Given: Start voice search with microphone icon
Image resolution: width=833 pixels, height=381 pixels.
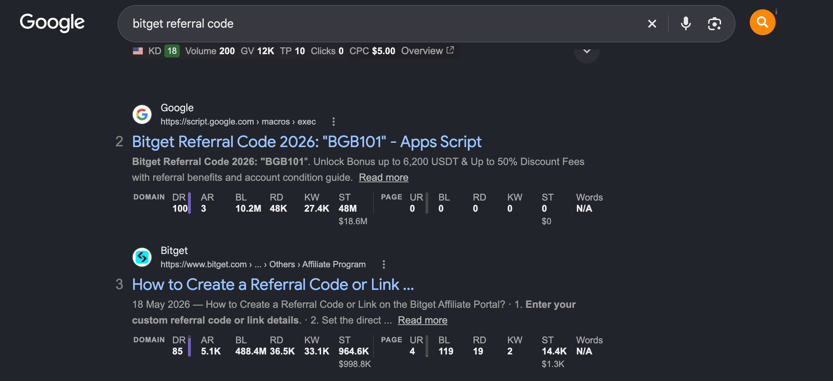Looking at the screenshot, I should [686, 24].
